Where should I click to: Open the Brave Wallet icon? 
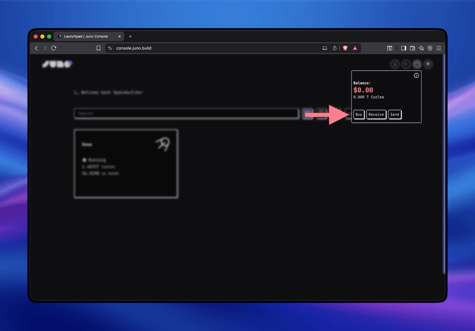point(412,48)
